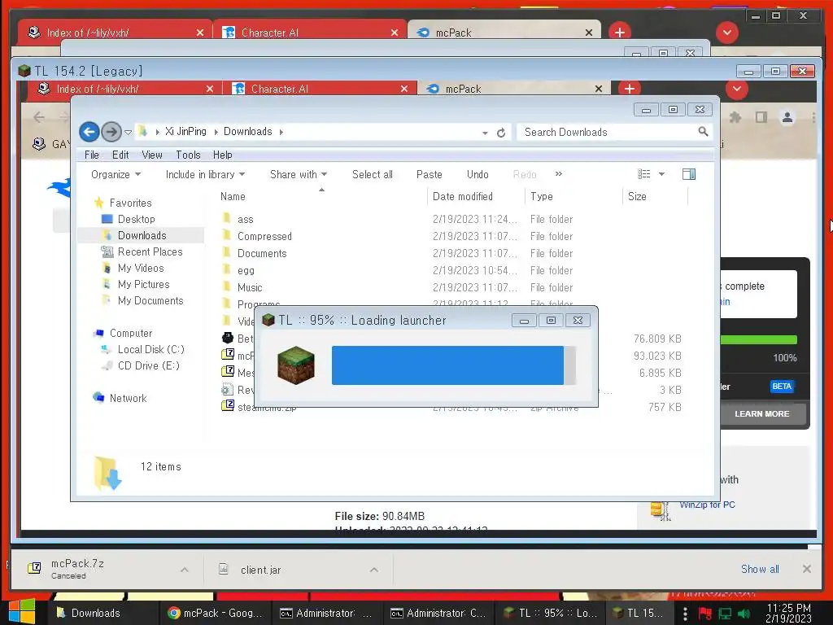This screenshot has height=625, width=833.
Task: Open the View menu in Explorer
Action: (151, 155)
